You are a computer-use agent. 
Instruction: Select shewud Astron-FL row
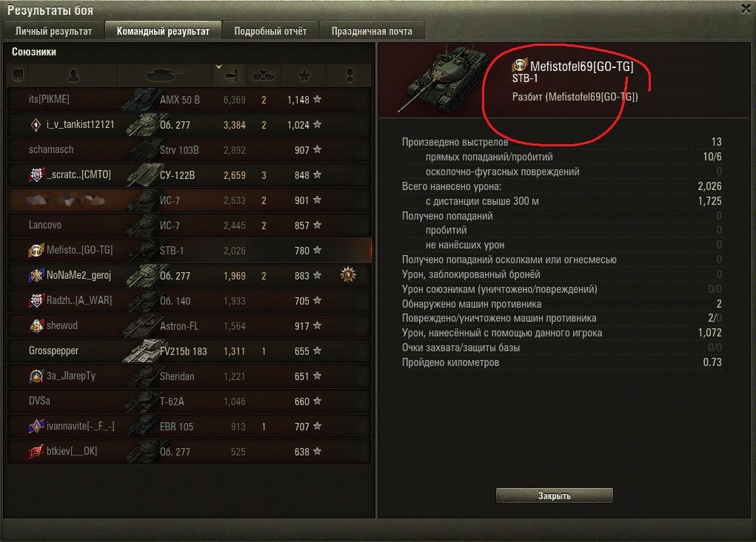click(190, 326)
